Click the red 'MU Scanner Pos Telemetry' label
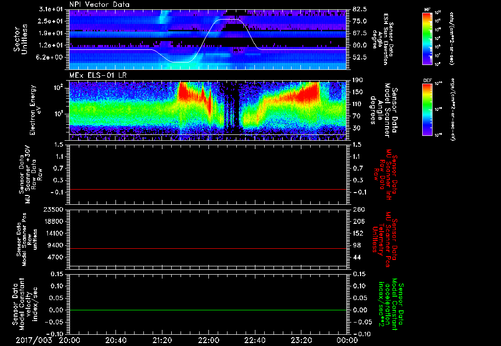Screen dimensions: 501x346 click(x=384, y=239)
